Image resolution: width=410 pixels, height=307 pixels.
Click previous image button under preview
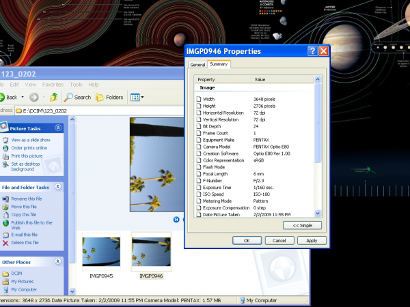(x=176, y=219)
